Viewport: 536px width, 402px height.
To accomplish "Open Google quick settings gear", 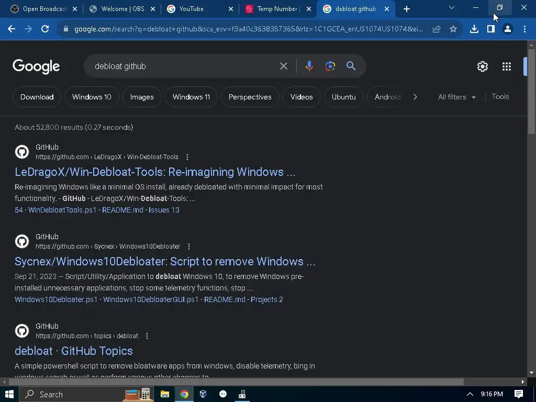I will click(x=482, y=66).
